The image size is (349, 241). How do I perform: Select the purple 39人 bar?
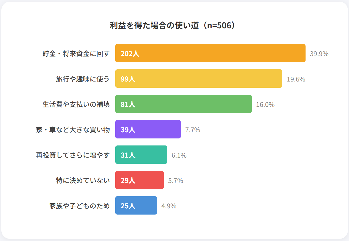[148, 130]
